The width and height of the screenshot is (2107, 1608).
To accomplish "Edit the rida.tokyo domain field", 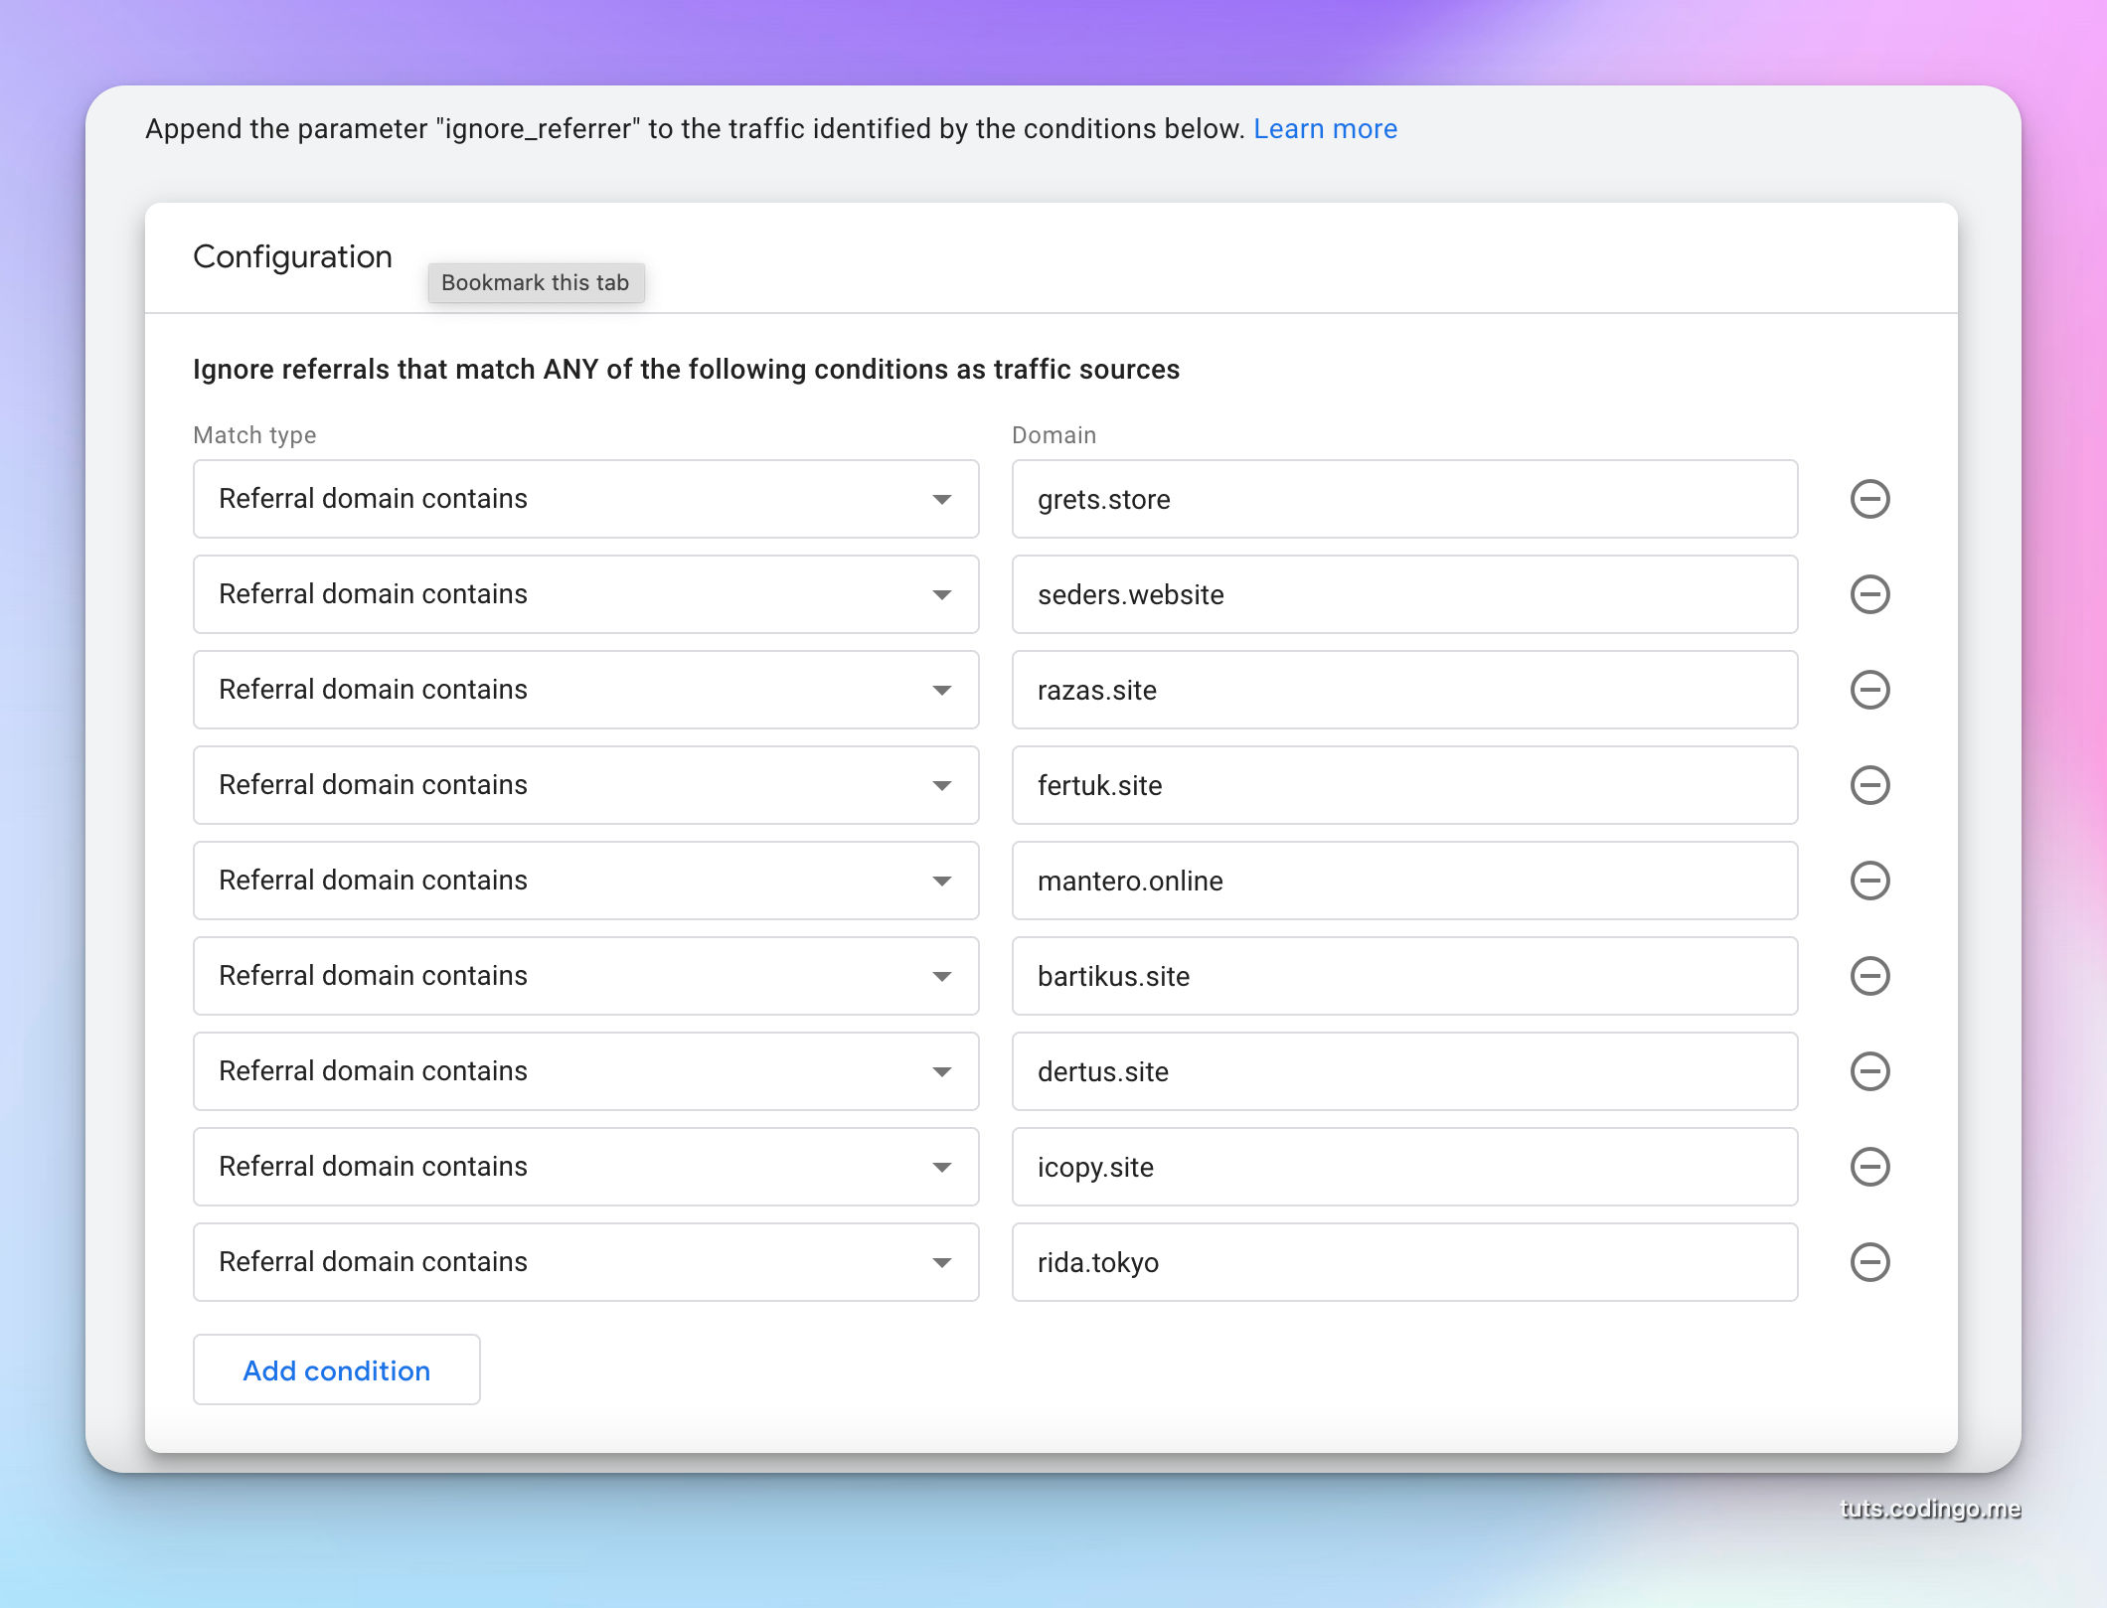I will [1405, 1262].
